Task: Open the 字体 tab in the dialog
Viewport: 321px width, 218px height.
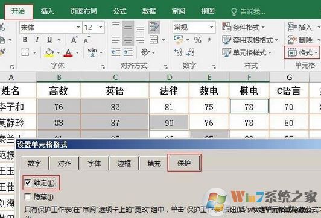Action: 94,163
